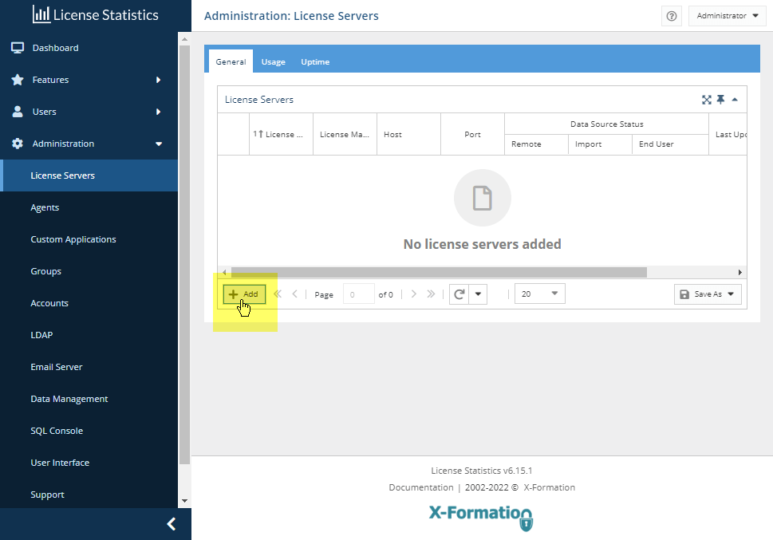Switch to the Uptime tab
773x540 pixels.
[315, 61]
